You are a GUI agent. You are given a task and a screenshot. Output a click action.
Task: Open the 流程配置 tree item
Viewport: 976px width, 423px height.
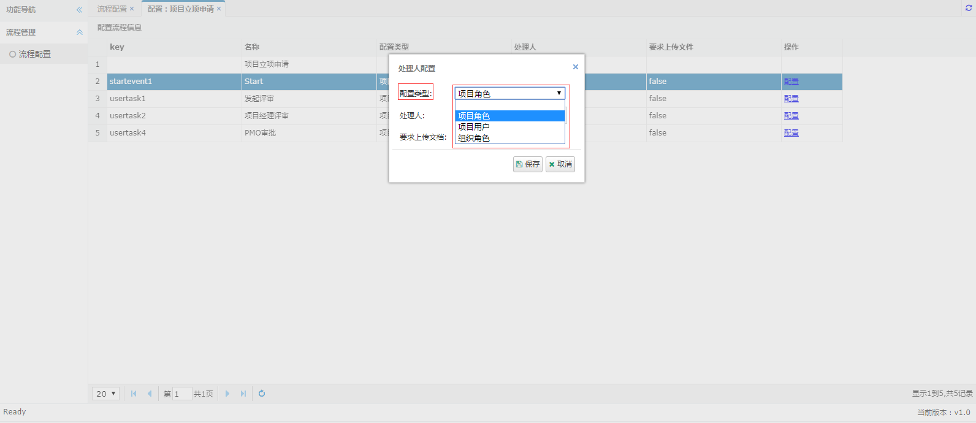point(34,55)
